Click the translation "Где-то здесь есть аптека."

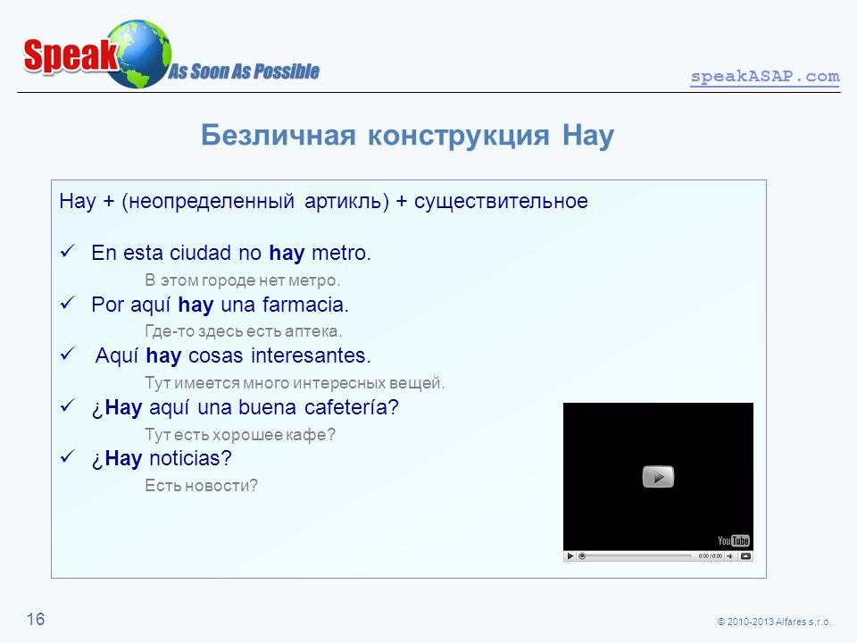pos(243,331)
